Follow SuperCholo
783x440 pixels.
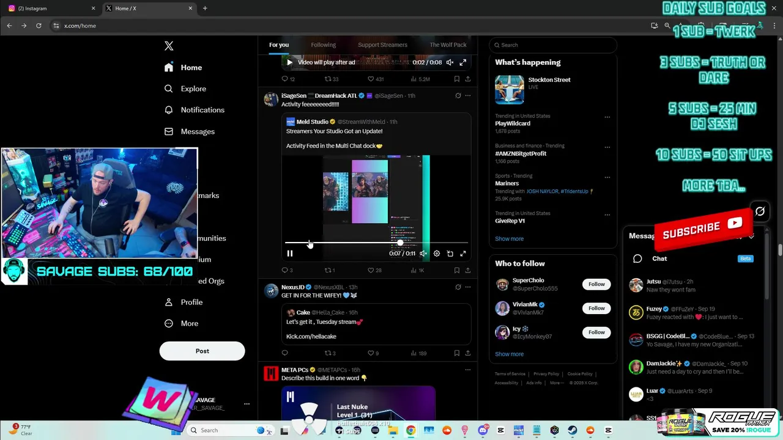tap(596, 284)
